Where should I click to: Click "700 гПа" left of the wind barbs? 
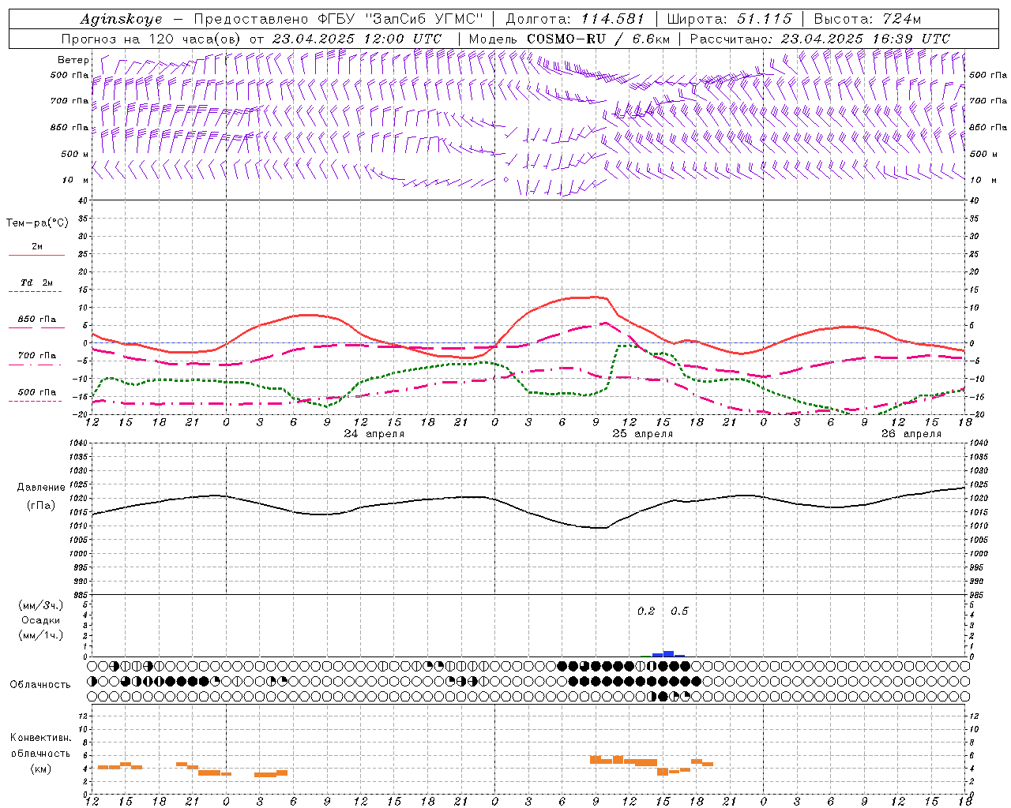[70, 101]
